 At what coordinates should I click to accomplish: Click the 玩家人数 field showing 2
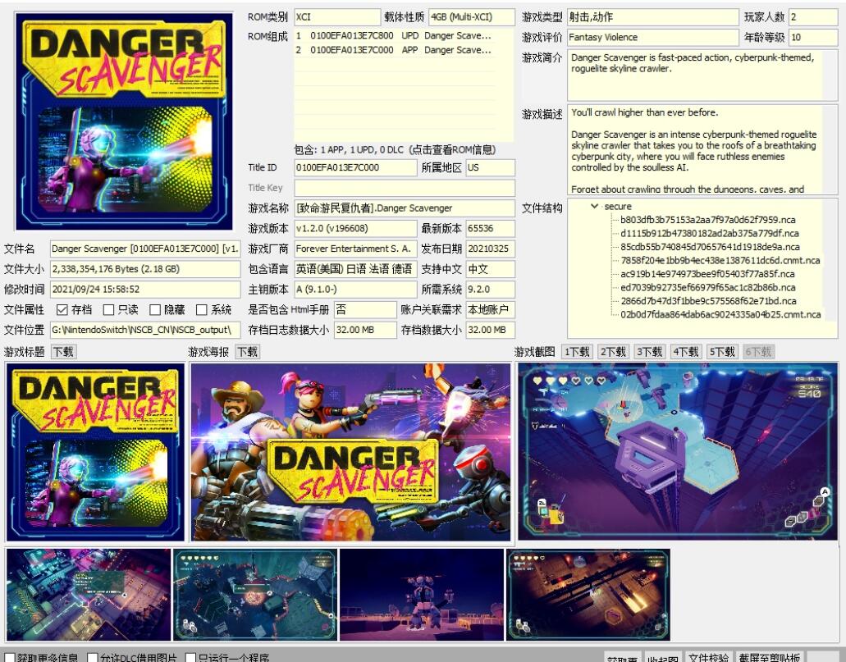813,16
